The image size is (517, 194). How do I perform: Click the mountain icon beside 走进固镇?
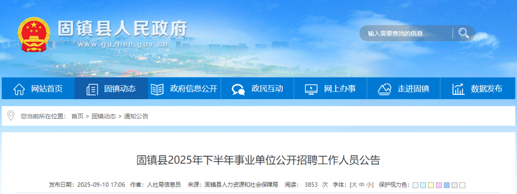pyautogui.click(x=384, y=89)
